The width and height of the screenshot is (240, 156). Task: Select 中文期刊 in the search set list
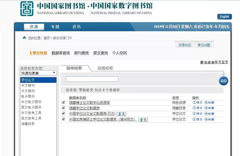pyautogui.click(x=38, y=85)
